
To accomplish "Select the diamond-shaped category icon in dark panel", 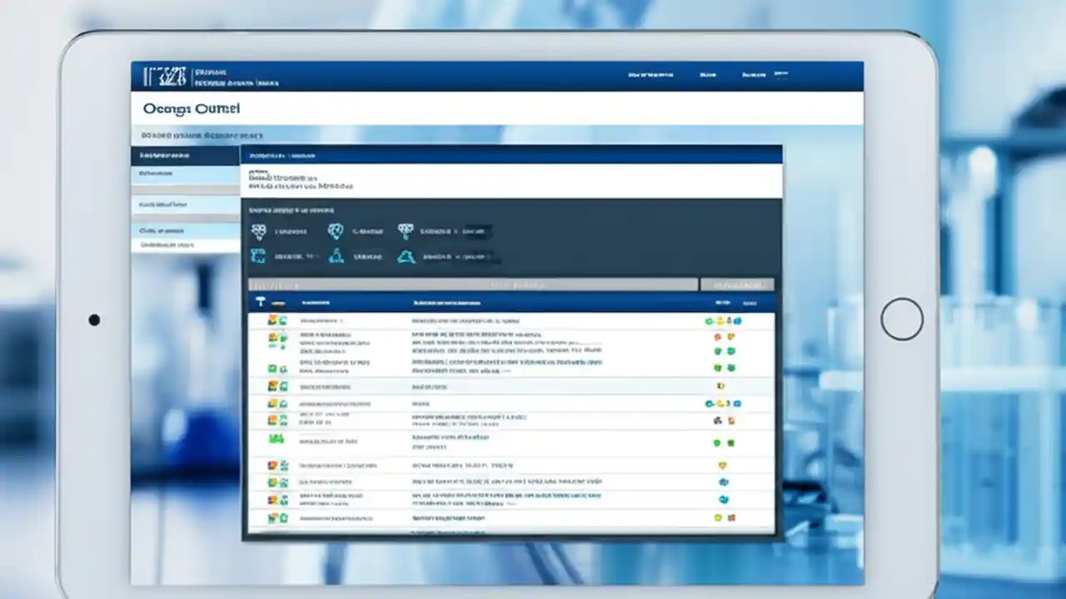I will click(406, 230).
